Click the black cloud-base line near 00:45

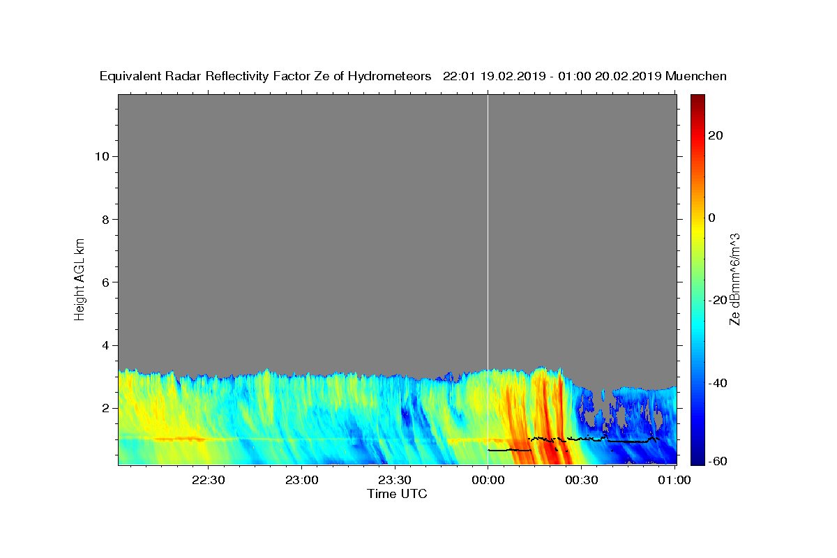tap(628, 442)
